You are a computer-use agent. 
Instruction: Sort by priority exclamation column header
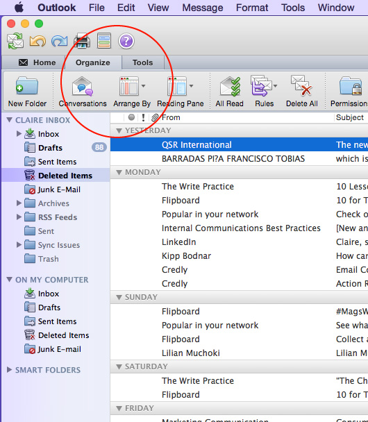(143, 117)
